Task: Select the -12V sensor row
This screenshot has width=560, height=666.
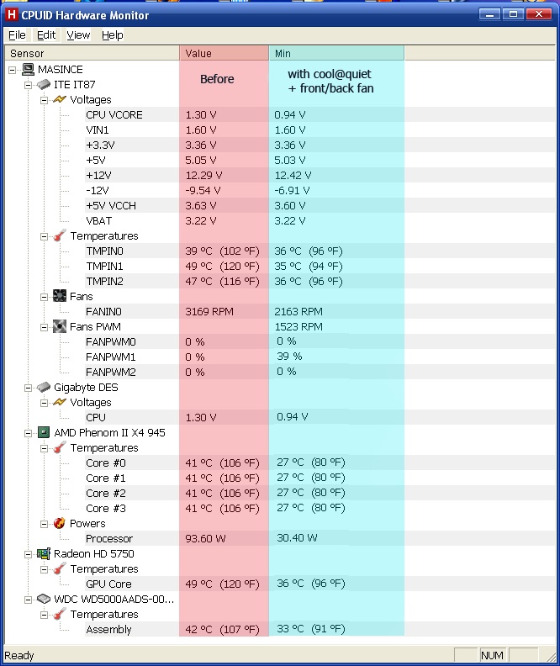Action: pyautogui.click(x=320, y=190)
